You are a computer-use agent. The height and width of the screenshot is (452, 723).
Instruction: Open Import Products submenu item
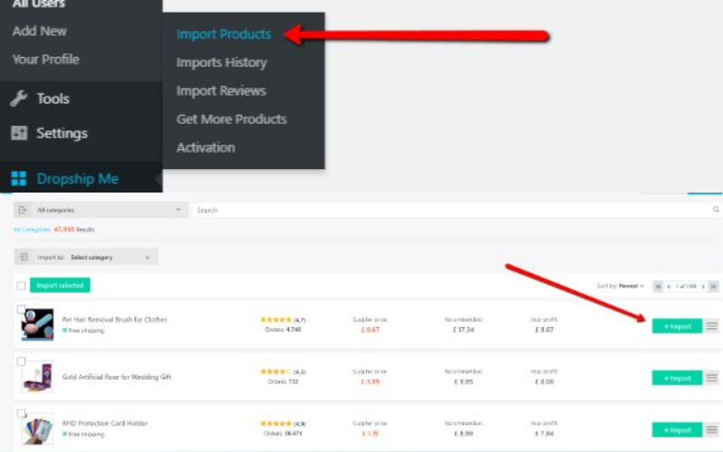pyautogui.click(x=223, y=34)
